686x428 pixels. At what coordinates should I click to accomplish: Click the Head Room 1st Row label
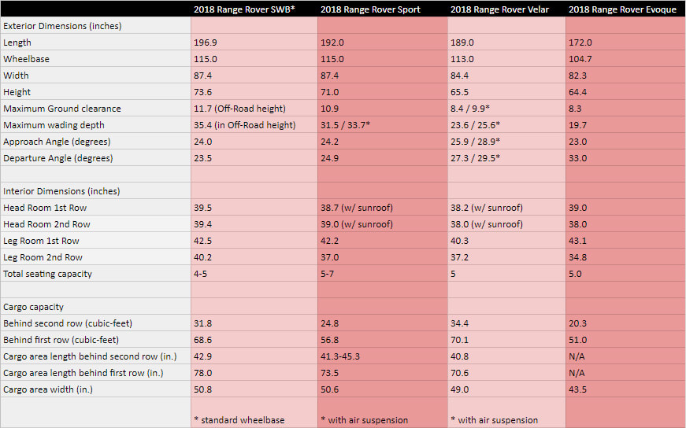45,208
